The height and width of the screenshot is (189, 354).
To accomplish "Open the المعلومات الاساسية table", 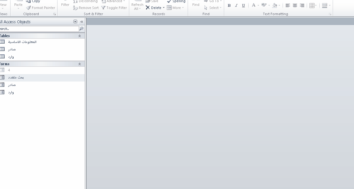I will pos(22,42).
